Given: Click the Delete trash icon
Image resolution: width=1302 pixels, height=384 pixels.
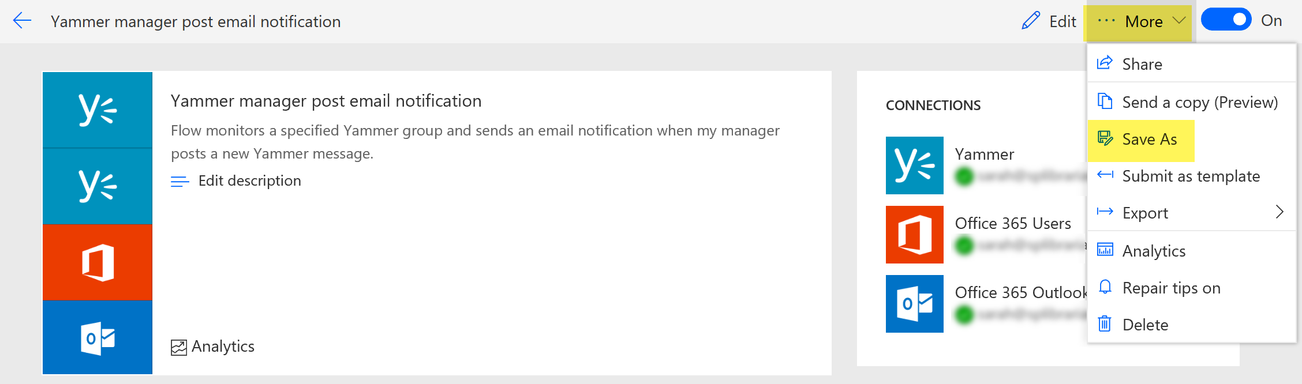Looking at the screenshot, I should (x=1105, y=324).
